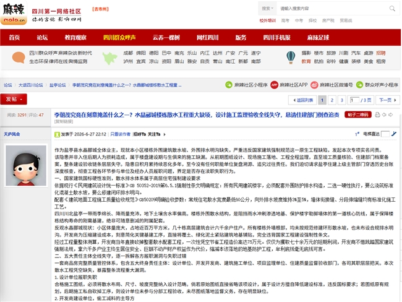The width and height of the screenshot is (402, 302).
Task: Open 云养一棵树 nav item
Action: [x=166, y=38]
